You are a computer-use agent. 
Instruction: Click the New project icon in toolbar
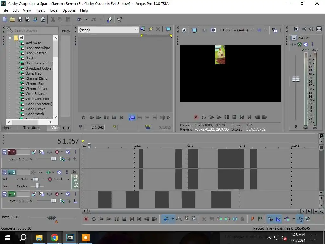pos(4,19)
